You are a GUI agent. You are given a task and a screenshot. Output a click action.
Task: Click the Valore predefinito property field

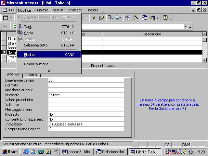click(86, 100)
